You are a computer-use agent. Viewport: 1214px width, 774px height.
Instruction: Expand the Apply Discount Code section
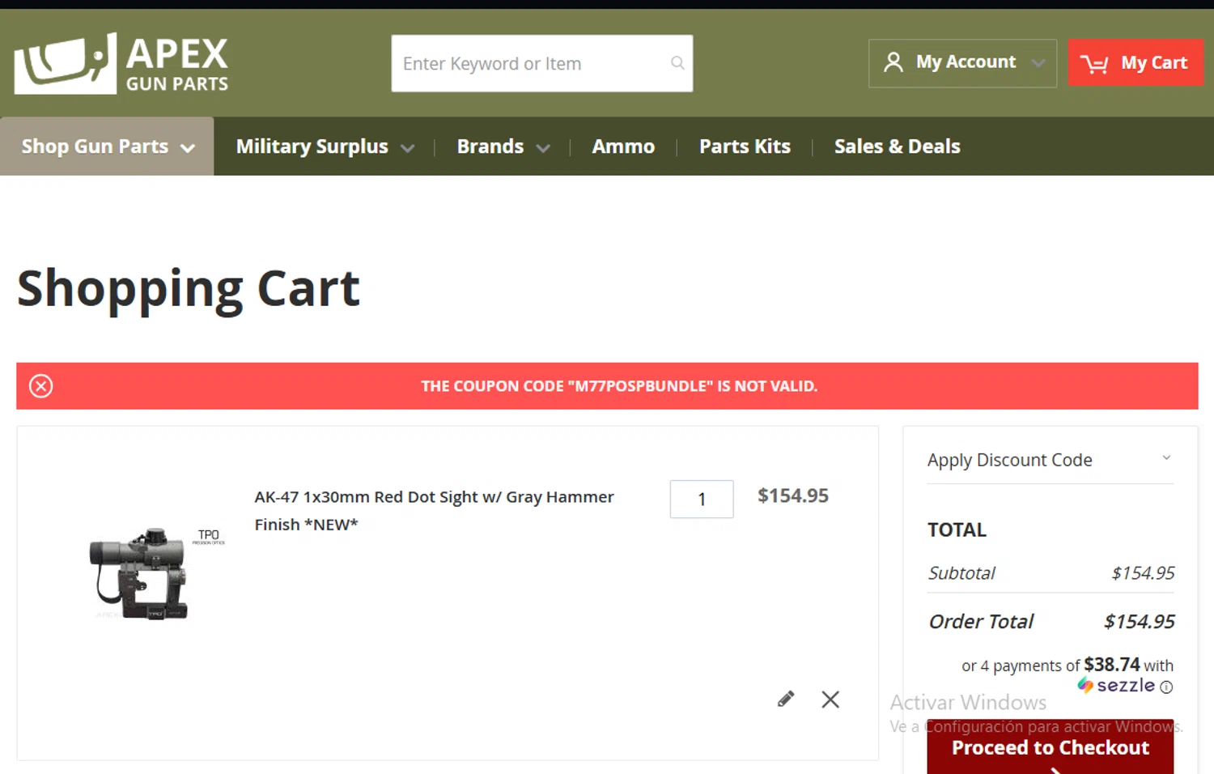pos(1050,460)
